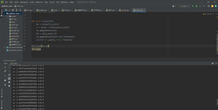
Task: Collapse the python_one project root
Action: pos(5,14)
